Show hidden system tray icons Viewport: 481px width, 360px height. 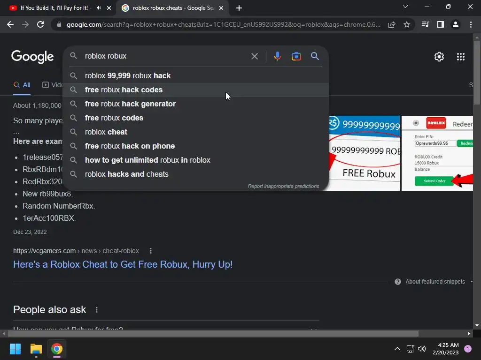click(x=397, y=349)
